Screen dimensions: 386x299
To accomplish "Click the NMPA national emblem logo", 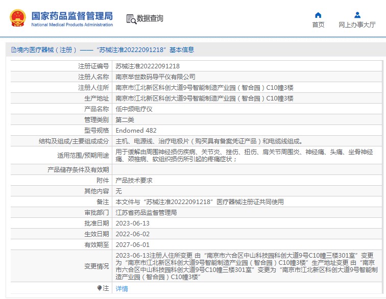I will [18, 18].
